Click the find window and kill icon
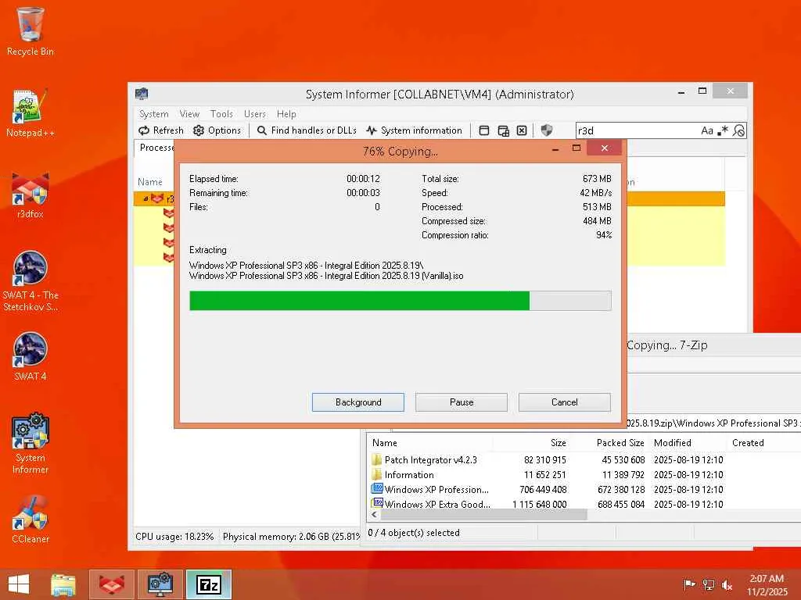 click(522, 130)
